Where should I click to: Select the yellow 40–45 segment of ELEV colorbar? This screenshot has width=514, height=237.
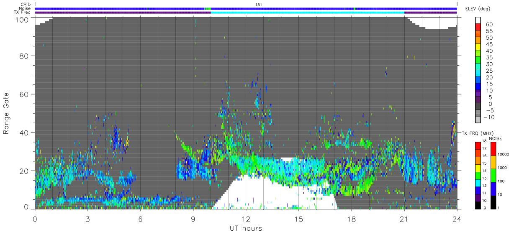[478, 47]
